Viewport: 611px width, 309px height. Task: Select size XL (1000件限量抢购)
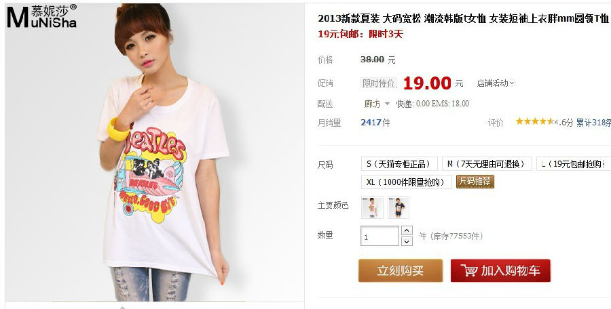pyautogui.click(x=406, y=182)
